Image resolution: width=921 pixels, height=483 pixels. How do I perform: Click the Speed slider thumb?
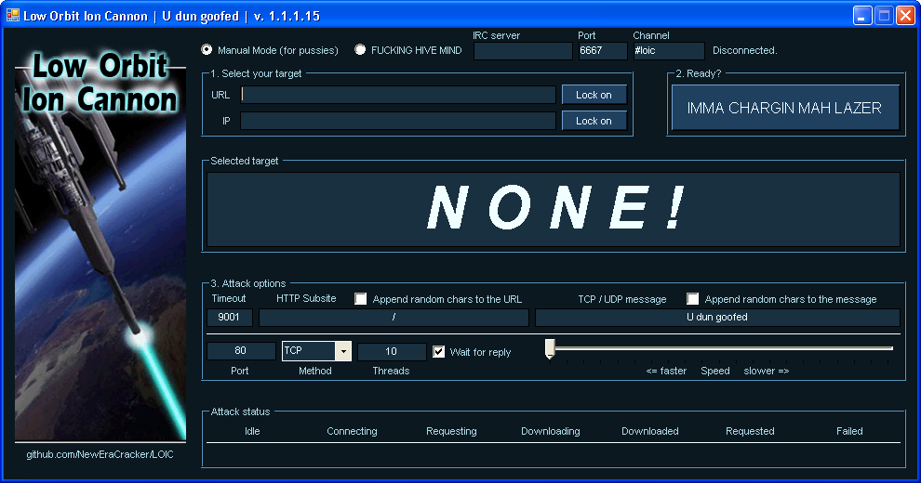coord(550,348)
